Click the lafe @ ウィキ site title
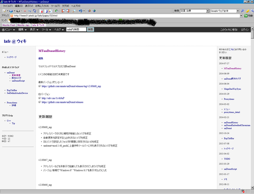Image resolution: width=254 pixels, height=194 pixels. 15,41
